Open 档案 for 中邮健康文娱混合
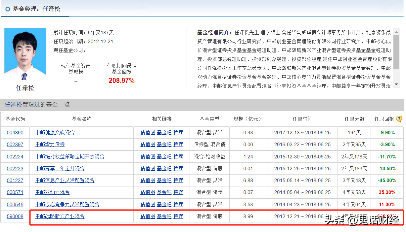Image resolution: width=406 pixels, height=232 pixels. click(178, 133)
